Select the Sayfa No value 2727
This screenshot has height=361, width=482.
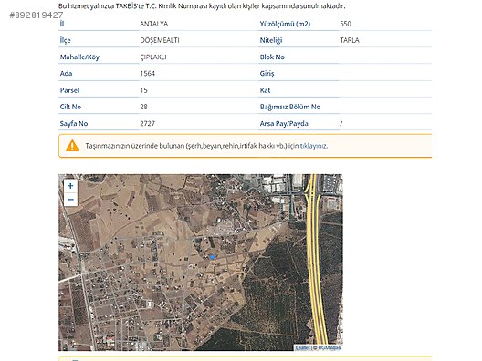[x=148, y=123]
